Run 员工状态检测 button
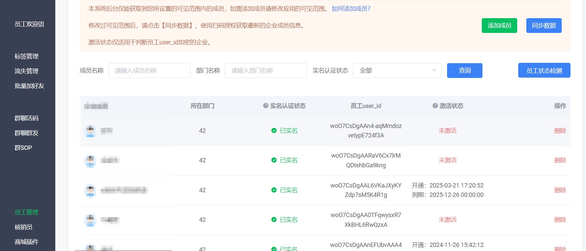Image resolution: width=586 pixels, height=251 pixels. (x=544, y=71)
